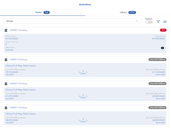Click the 973 inbox count badge
Screen dimensions: 171x128
[x=132, y=12]
